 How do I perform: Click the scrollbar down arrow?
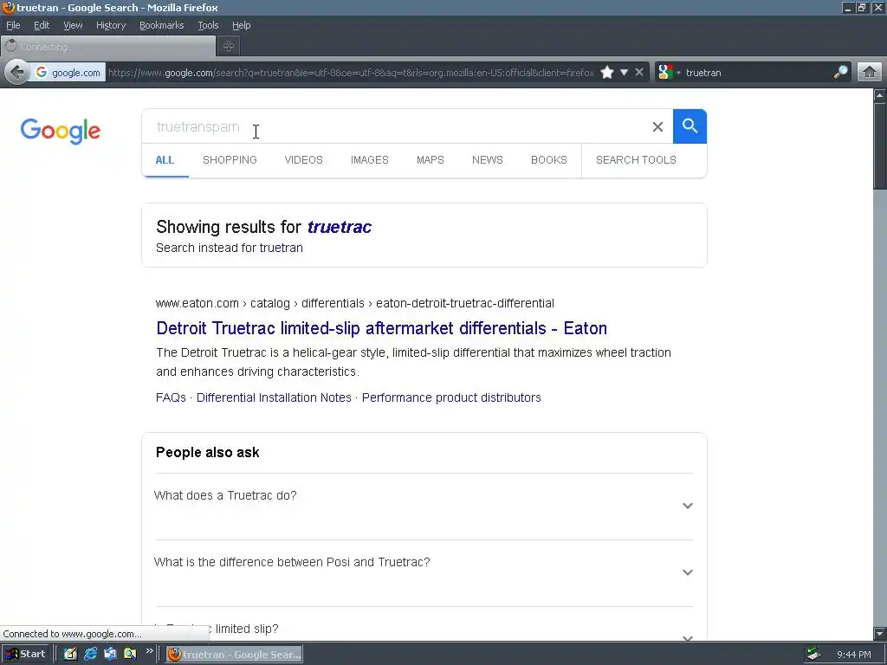(880, 633)
